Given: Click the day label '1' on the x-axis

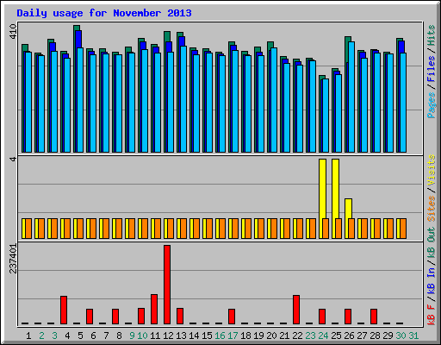Looking at the screenshot, I should (28, 336).
